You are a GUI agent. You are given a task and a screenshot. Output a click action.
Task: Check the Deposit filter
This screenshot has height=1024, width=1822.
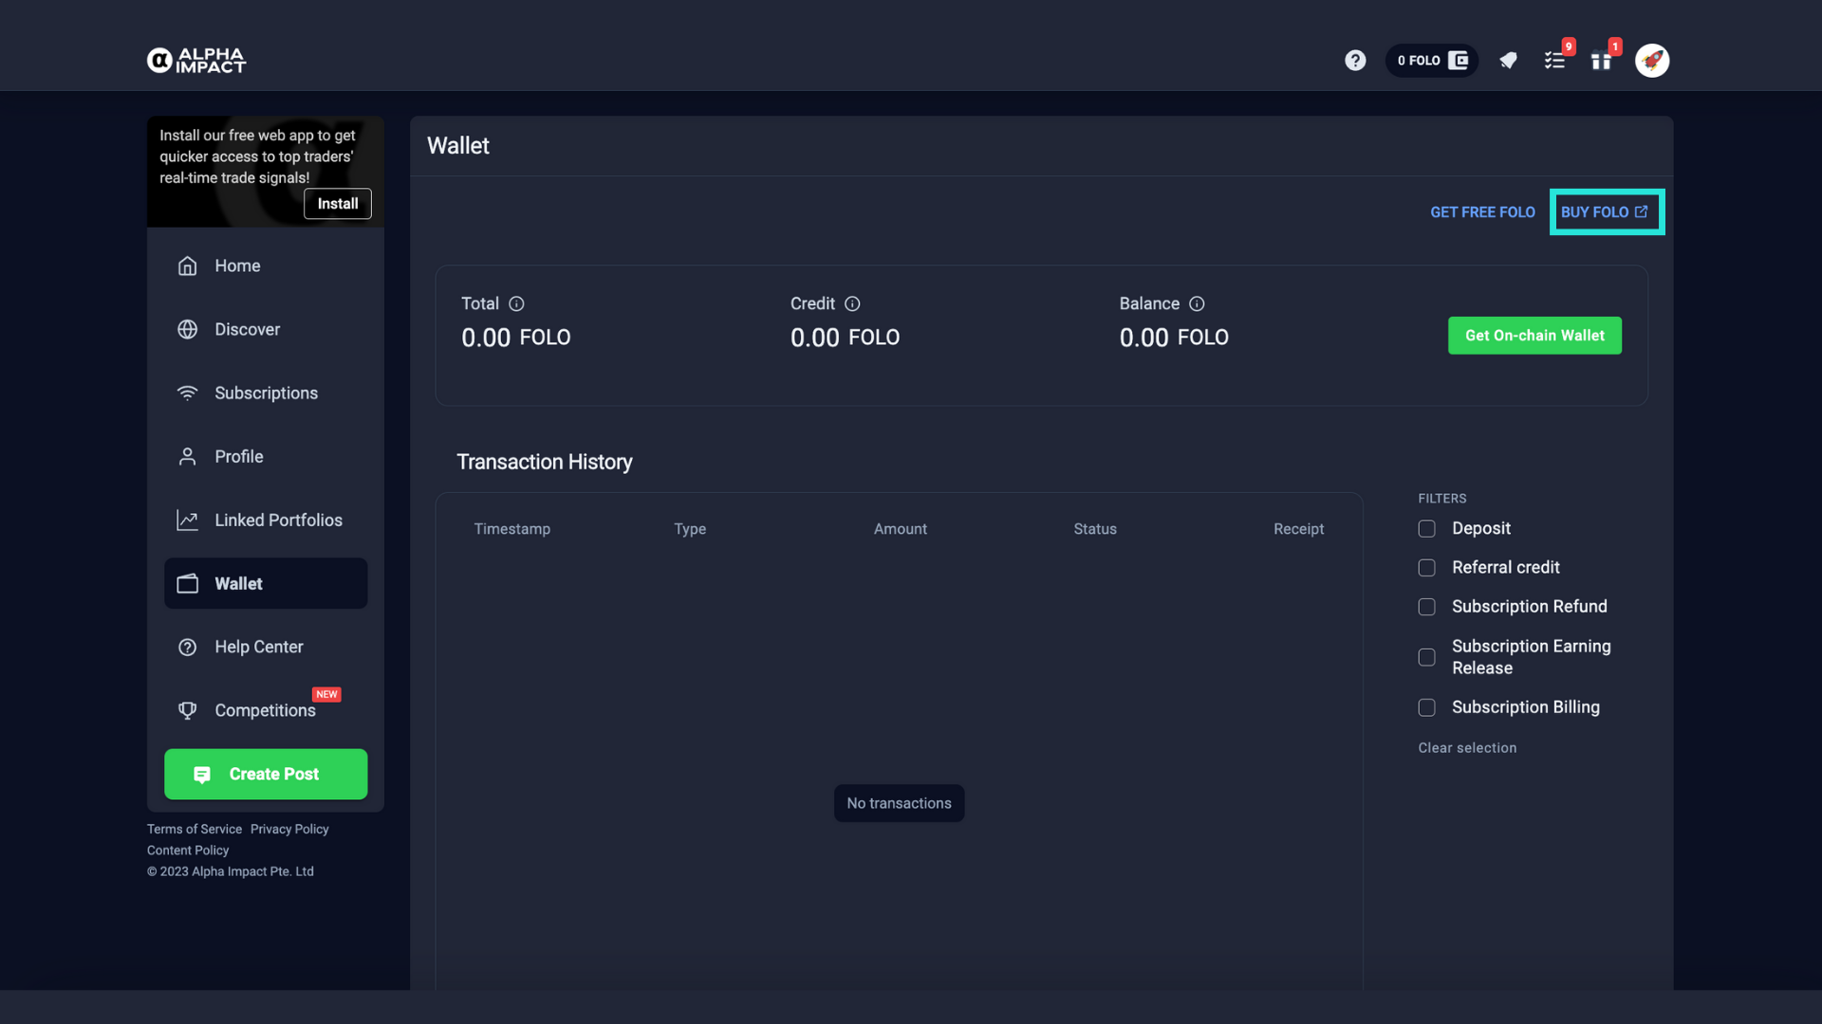pyautogui.click(x=1426, y=529)
